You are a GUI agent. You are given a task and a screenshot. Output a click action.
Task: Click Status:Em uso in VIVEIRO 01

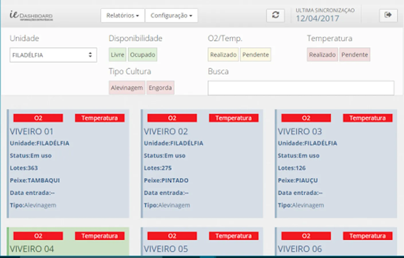(x=31, y=156)
